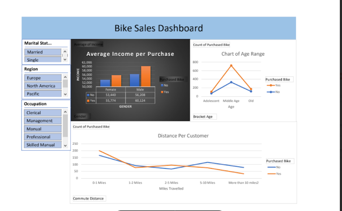Click Count of Purchased Bike above Age Range chart
The height and width of the screenshot is (211, 342).
coord(212,45)
